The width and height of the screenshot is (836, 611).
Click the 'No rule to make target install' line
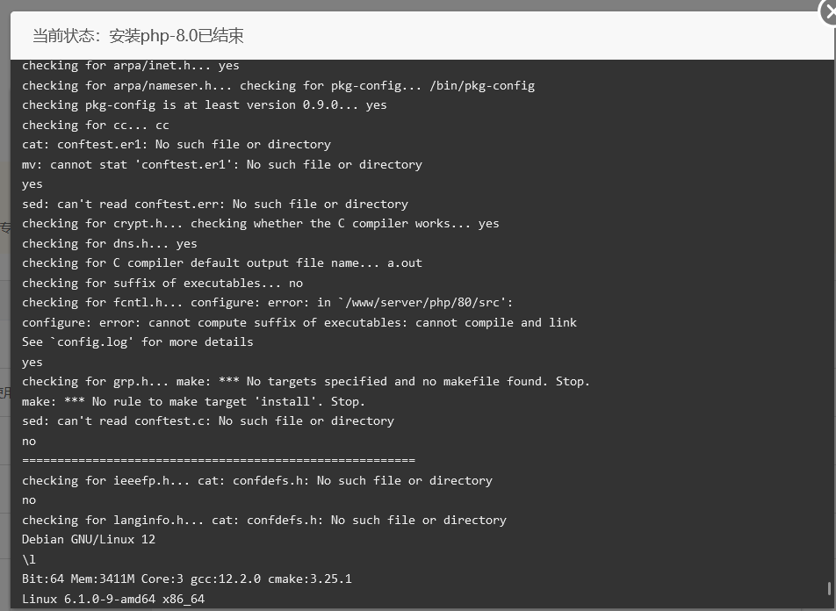[193, 401]
